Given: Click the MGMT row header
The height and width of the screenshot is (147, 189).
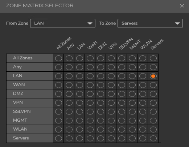Looking at the screenshot, I should point(30,120).
